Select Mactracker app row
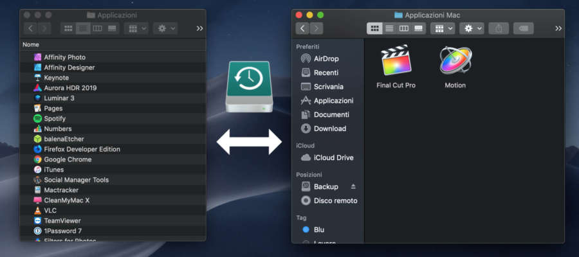The image size is (579, 257). (x=113, y=190)
